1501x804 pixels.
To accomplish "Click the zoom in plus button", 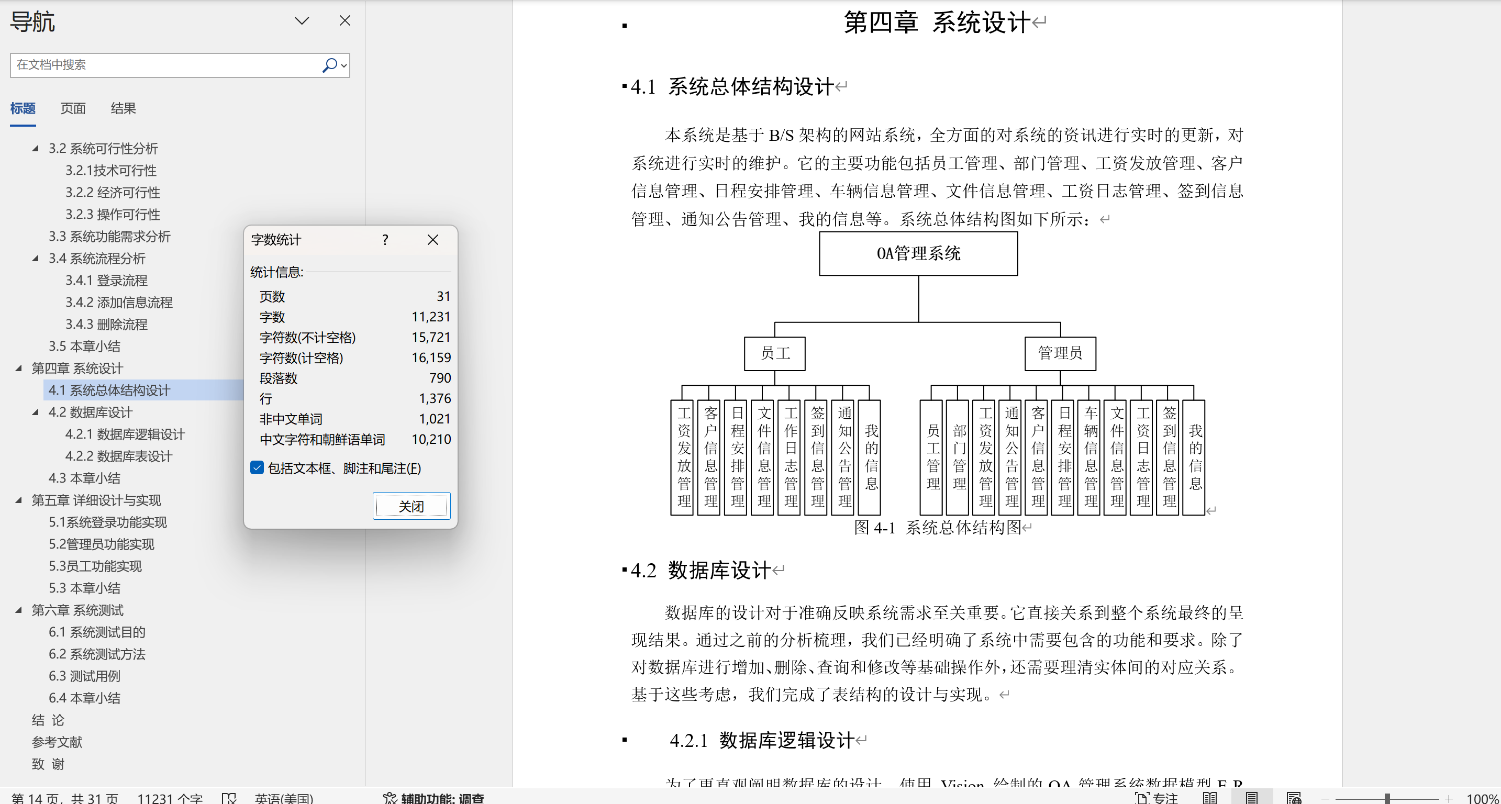I will (x=1449, y=798).
